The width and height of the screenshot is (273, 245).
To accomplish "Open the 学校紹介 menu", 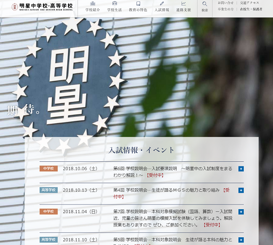I will [x=93, y=10].
